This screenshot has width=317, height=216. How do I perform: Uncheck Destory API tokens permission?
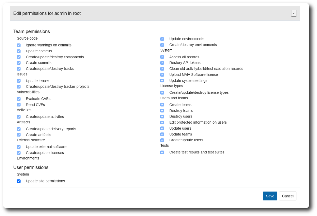click(162, 63)
